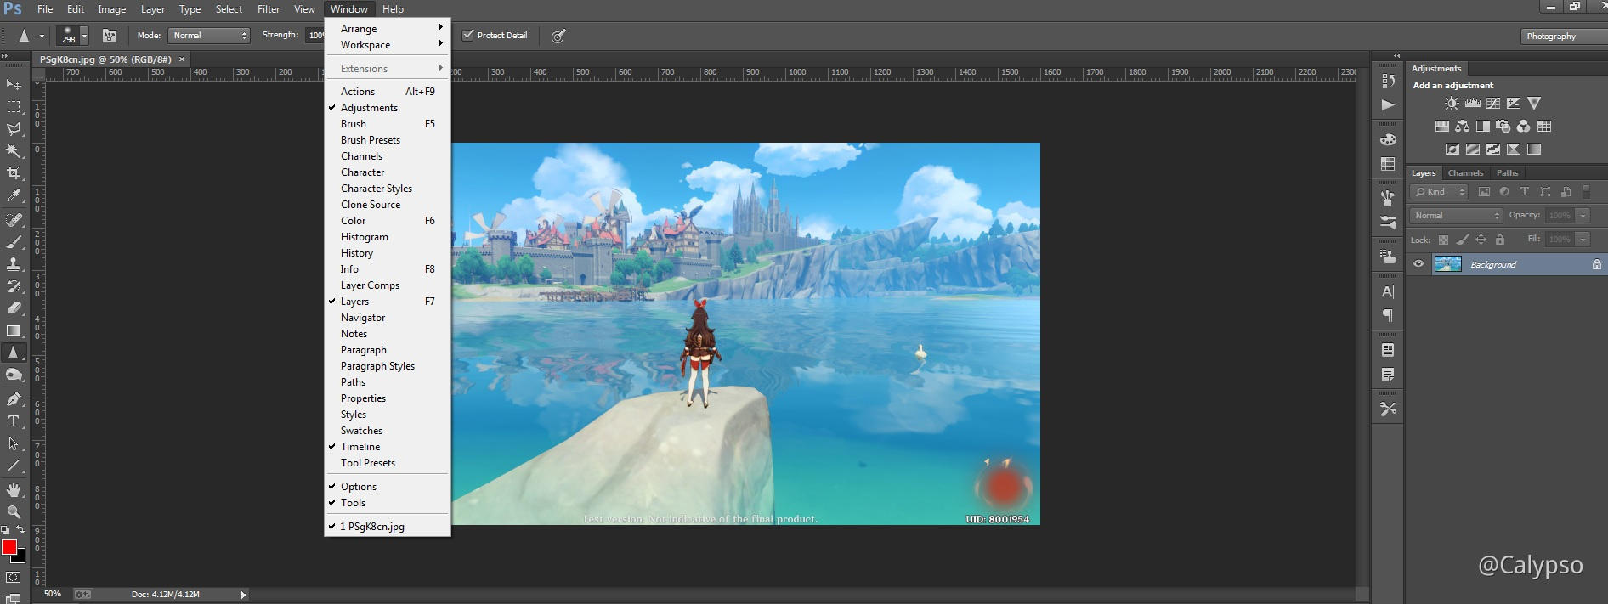Expand the Workspace submenu
The width and height of the screenshot is (1608, 604).
tap(388, 45)
